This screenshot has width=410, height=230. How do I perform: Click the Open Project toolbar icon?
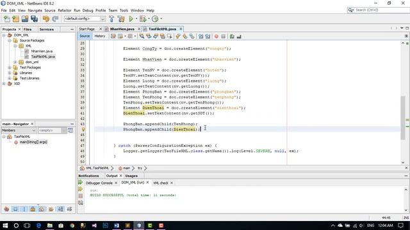pos(25,19)
